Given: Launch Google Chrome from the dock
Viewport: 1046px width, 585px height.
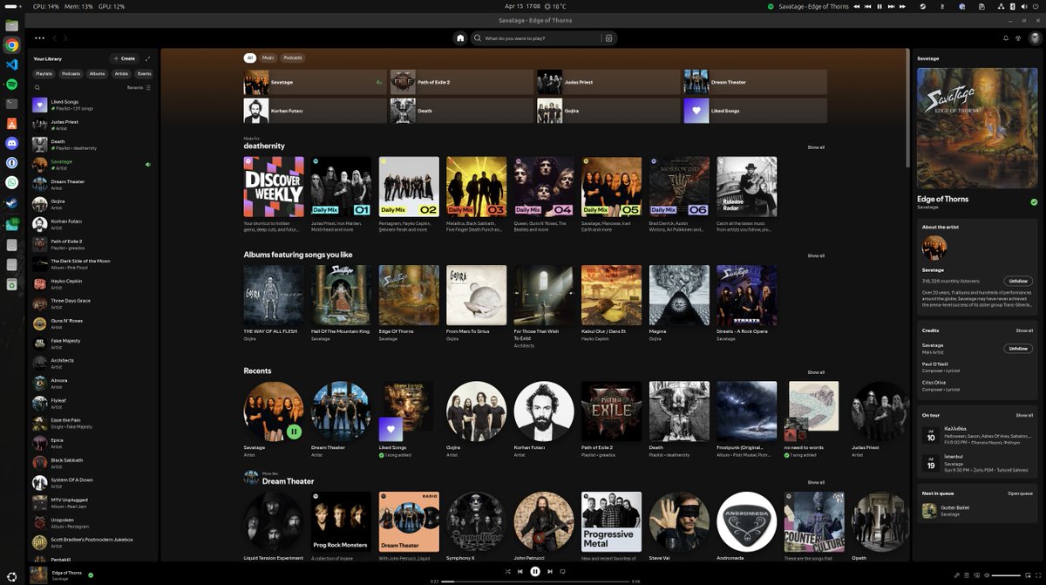Looking at the screenshot, I should click(x=12, y=44).
